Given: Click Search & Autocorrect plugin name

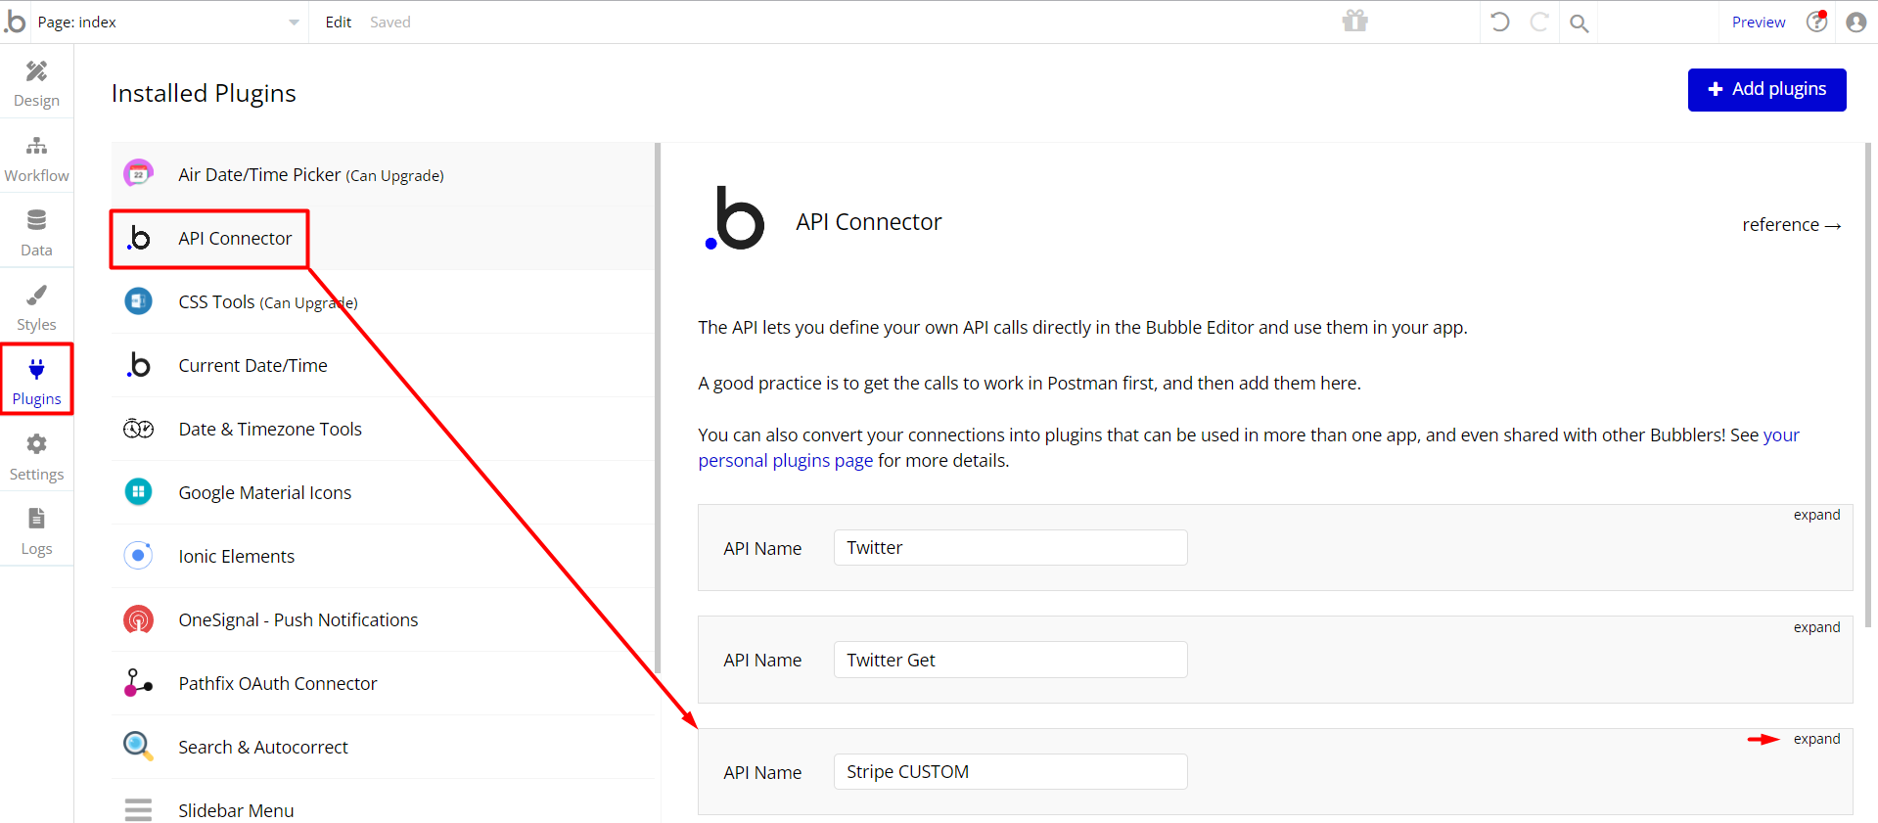Looking at the screenshot, I should click(262, 747).
